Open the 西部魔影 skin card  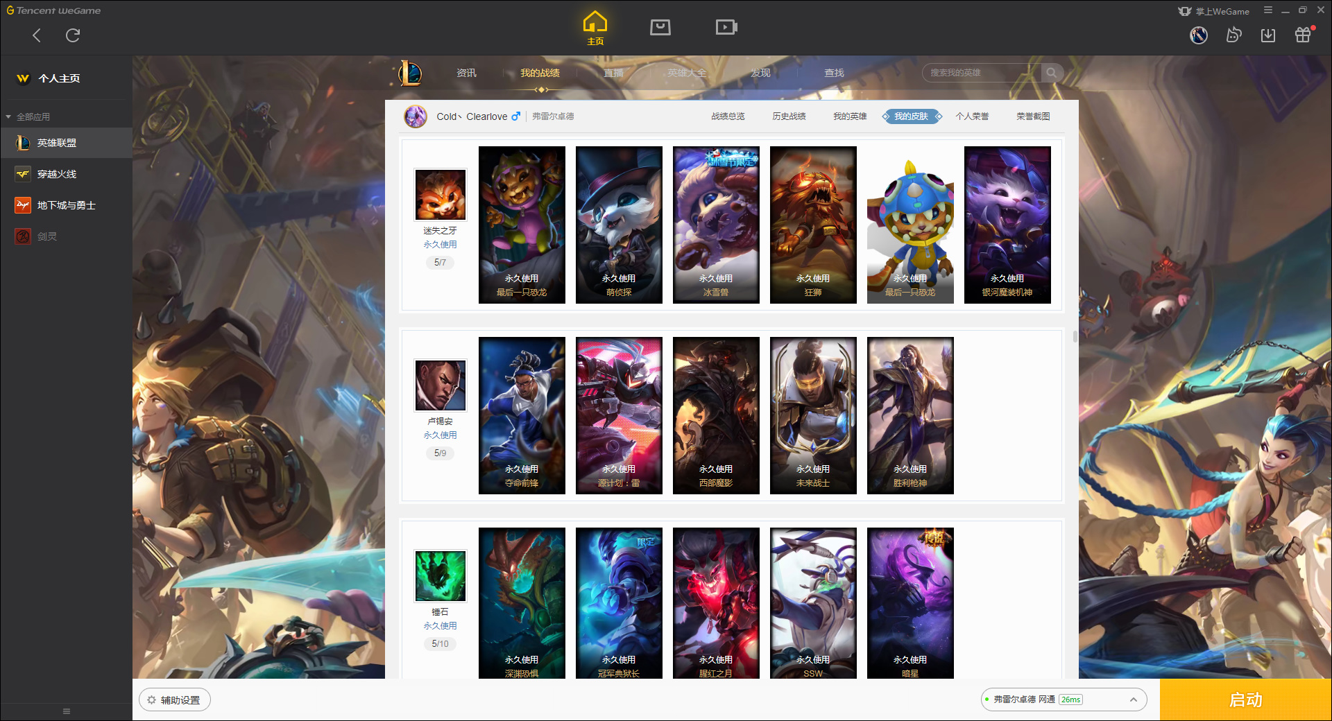716,415
